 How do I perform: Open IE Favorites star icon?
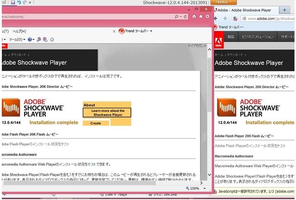[201, 17]
